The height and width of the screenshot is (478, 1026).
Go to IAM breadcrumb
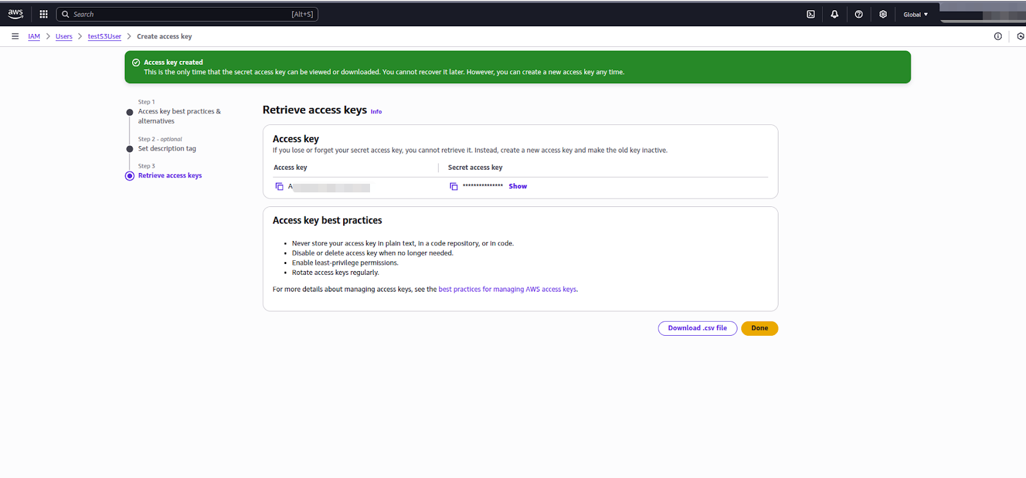[x=34, y=37]
